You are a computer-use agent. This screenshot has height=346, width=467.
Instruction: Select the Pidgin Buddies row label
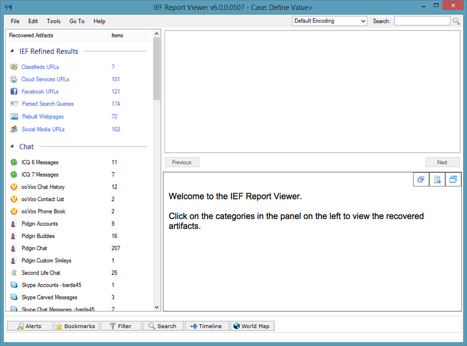[38, 236]
